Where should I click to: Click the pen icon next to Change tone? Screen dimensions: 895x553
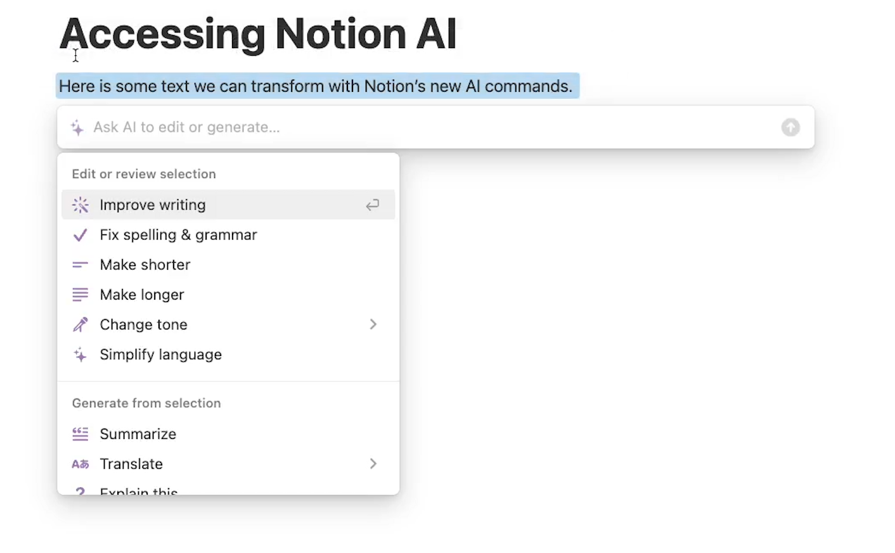80,324
